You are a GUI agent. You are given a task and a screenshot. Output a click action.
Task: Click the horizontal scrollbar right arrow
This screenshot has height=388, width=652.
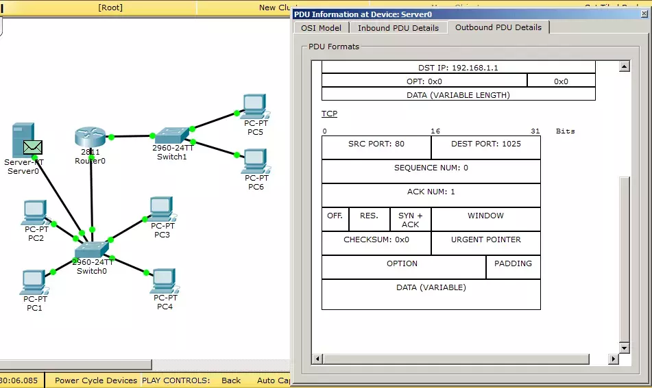point(614,359)
